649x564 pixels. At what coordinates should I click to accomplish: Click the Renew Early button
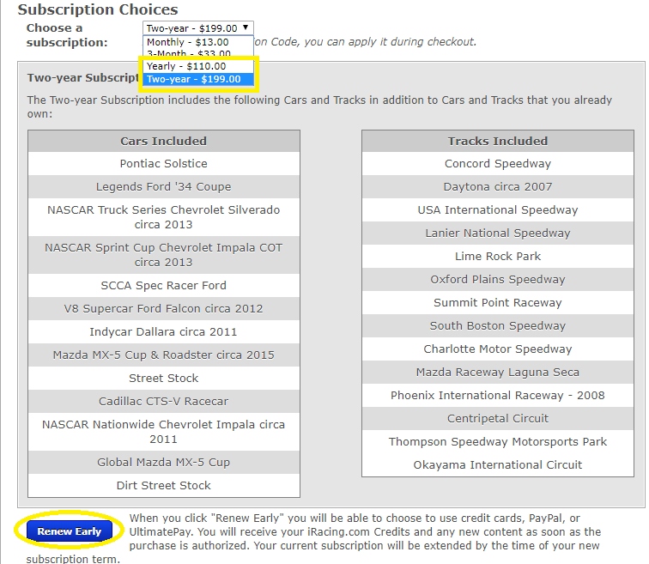point(70,531)
